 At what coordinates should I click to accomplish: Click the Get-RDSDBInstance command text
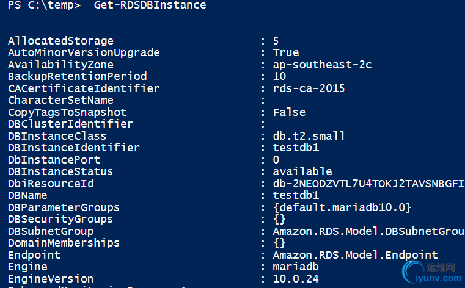point(150,5)
